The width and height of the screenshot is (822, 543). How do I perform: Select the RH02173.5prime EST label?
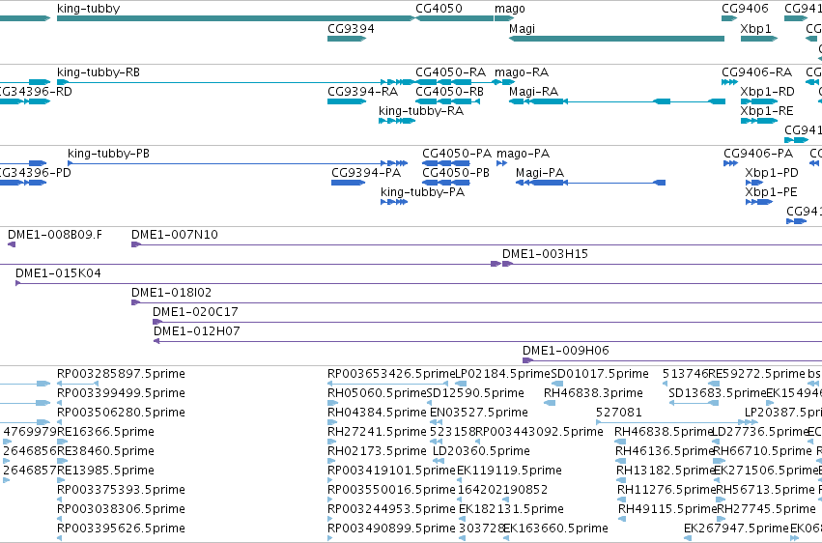[x=377, y=452]
